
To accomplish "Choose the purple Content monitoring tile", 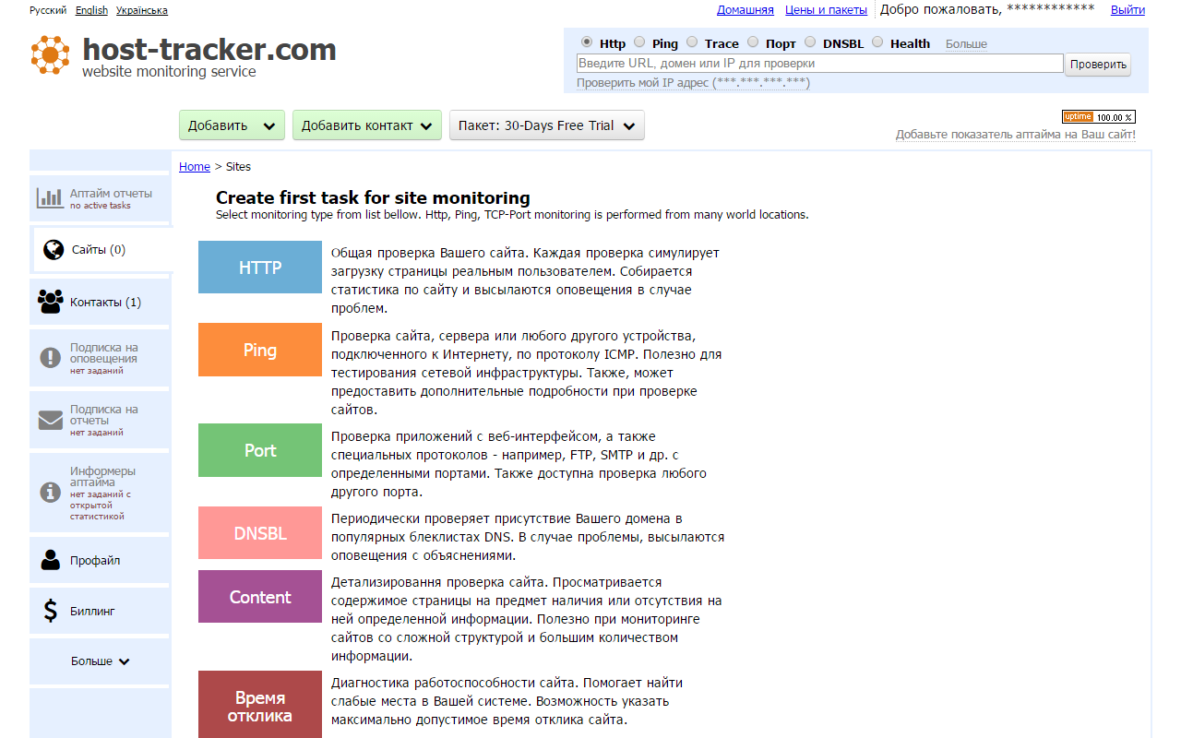I will point(260,597).
